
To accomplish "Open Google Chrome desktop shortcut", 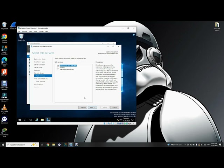I will pyautogui.click(x=4, y=38).
